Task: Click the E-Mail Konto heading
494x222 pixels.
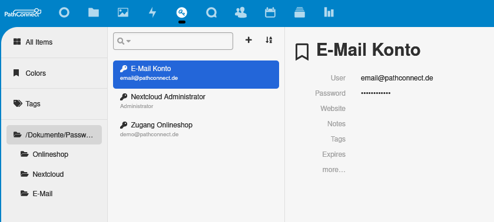Action: [x=369, y=51]
